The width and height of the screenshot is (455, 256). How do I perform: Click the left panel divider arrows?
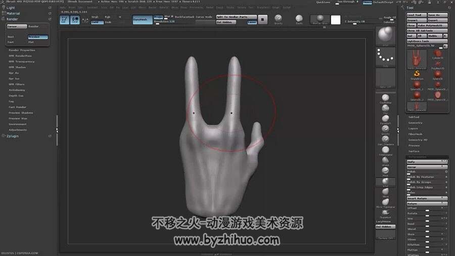[57, 130]
